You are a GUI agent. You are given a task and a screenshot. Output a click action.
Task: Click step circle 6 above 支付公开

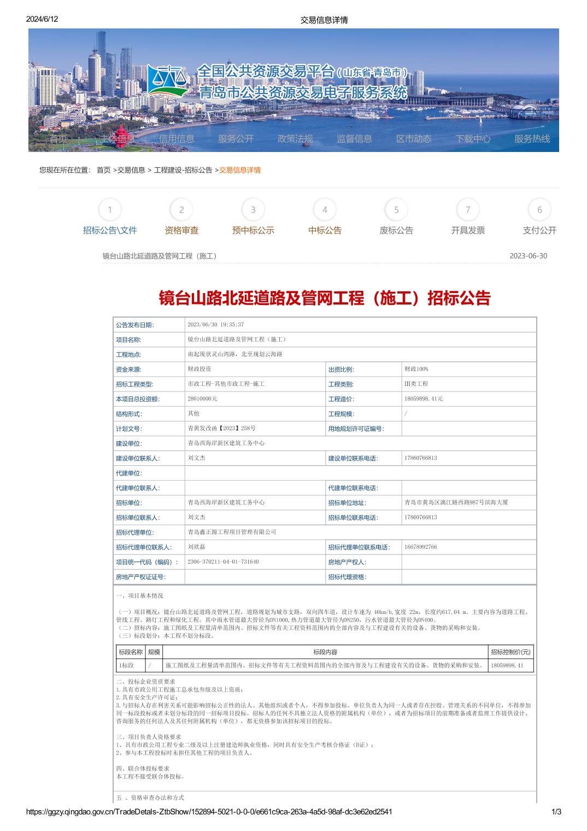pyautogui.click(x=539, y=210)
